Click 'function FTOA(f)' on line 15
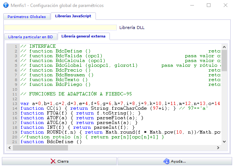Viewport: 234px width, 167px height. [44, 113]
